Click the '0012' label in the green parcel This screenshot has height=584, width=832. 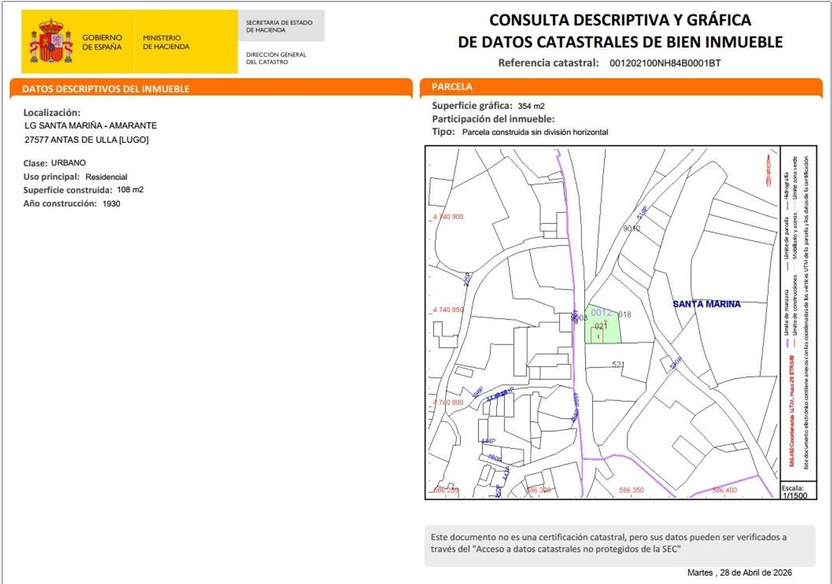(x=601, y=313)
